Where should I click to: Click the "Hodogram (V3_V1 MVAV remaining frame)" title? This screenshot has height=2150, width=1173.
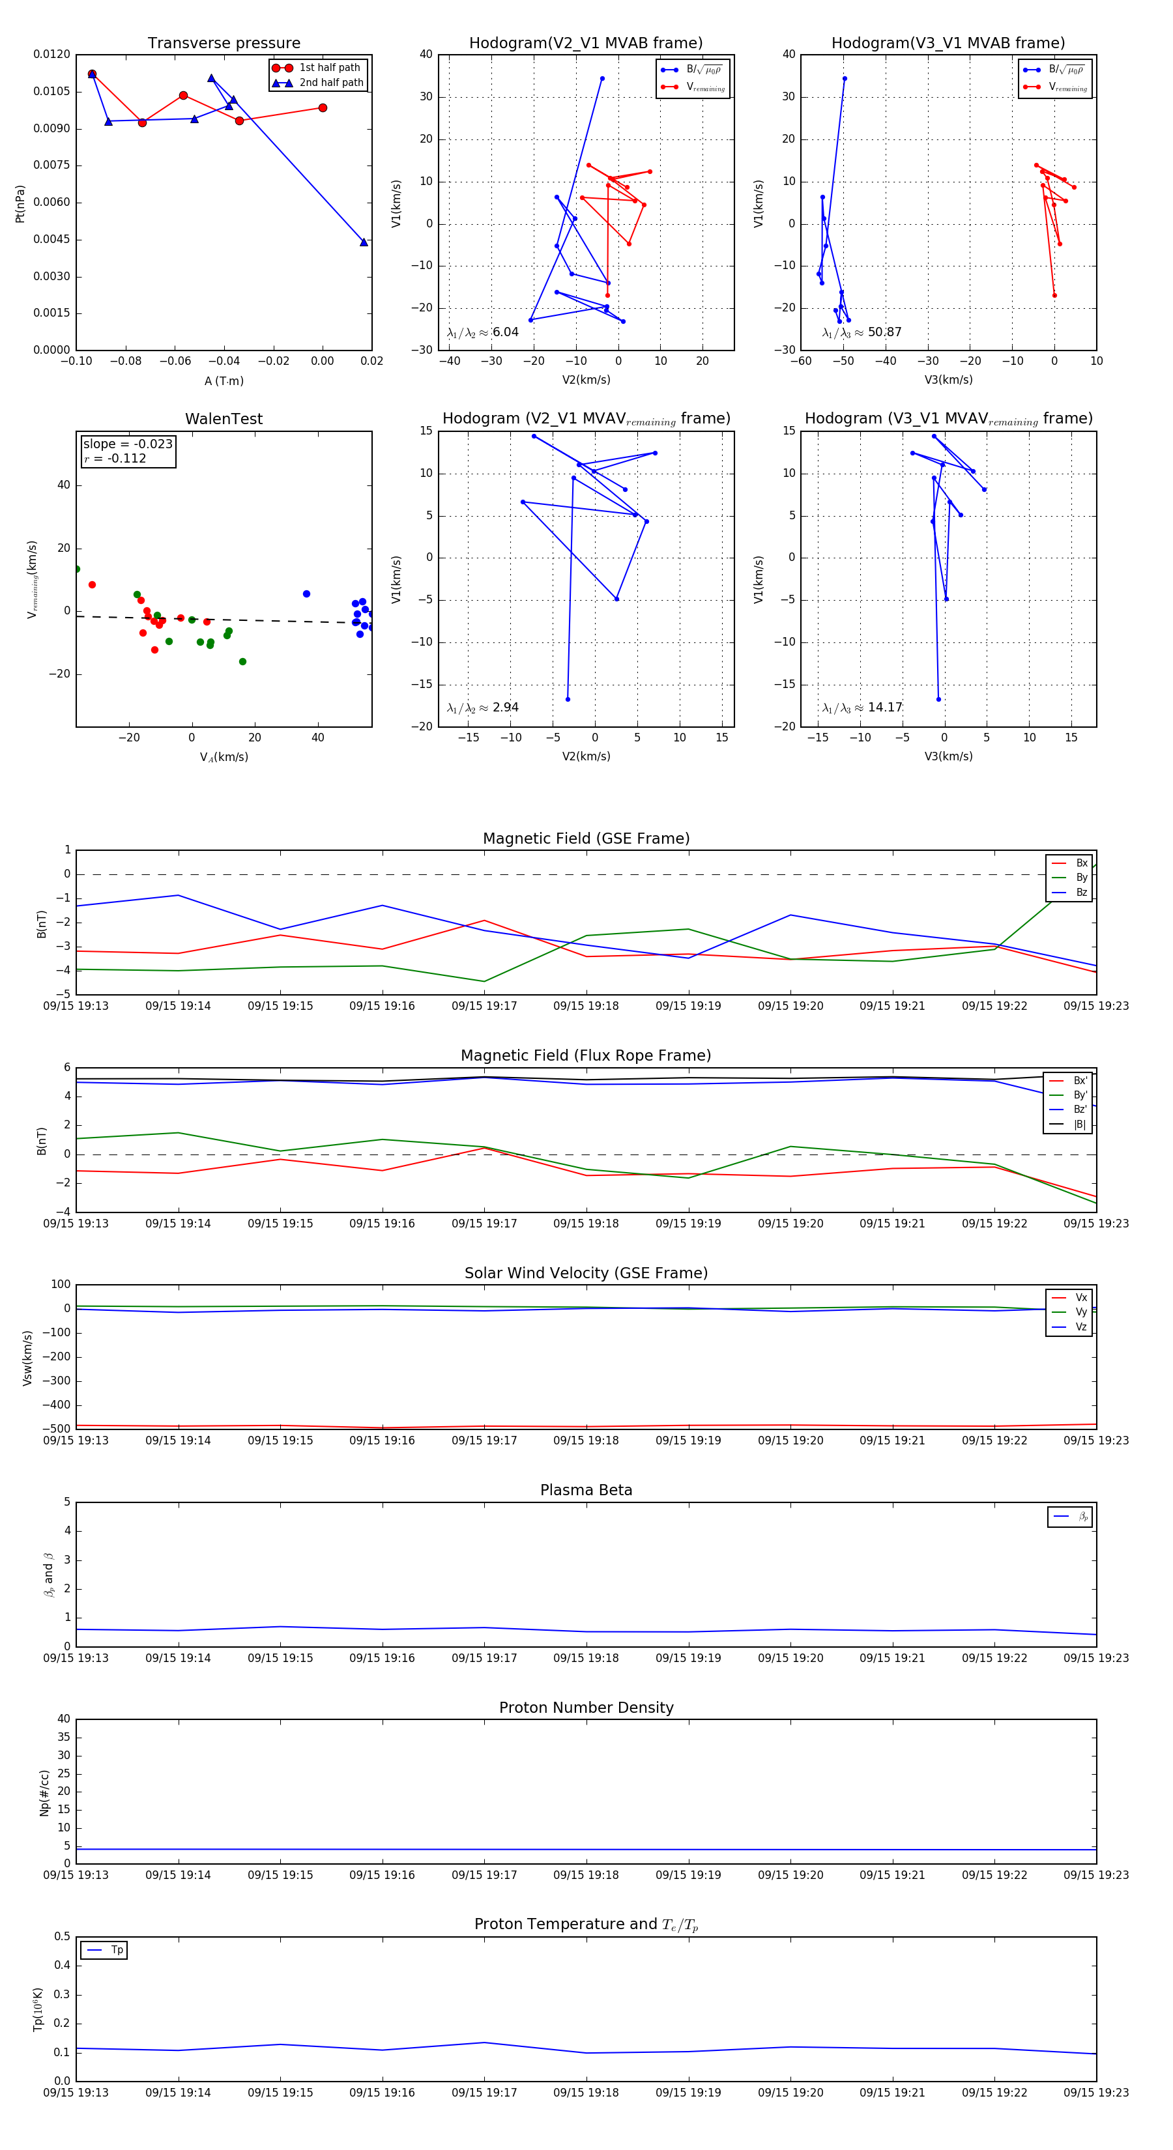[948, 419]
